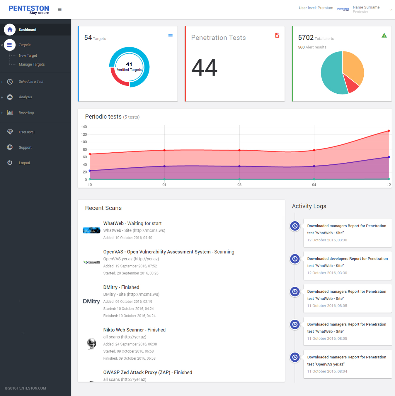Click the hamburger menu icon beside logo
The image size is (395, 396).
[x=59, y=9]
